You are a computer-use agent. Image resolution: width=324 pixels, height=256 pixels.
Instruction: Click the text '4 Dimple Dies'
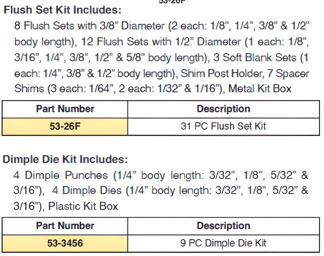click(x=87, y=190)
